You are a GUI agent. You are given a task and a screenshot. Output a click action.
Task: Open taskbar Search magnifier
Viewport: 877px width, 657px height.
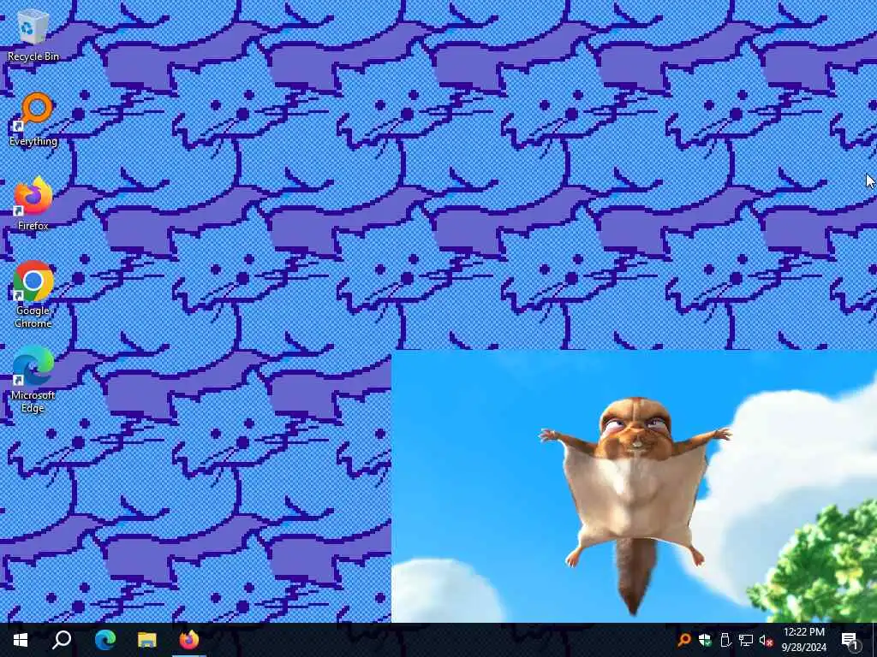coord(62,640)
